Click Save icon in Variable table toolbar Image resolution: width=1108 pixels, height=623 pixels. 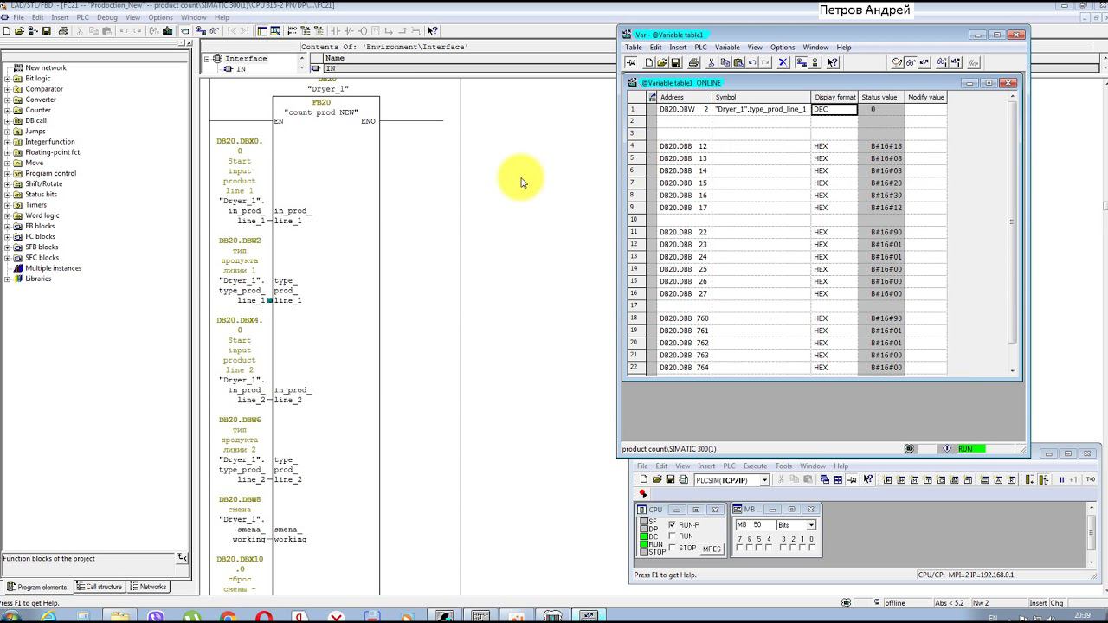point(675,62)
